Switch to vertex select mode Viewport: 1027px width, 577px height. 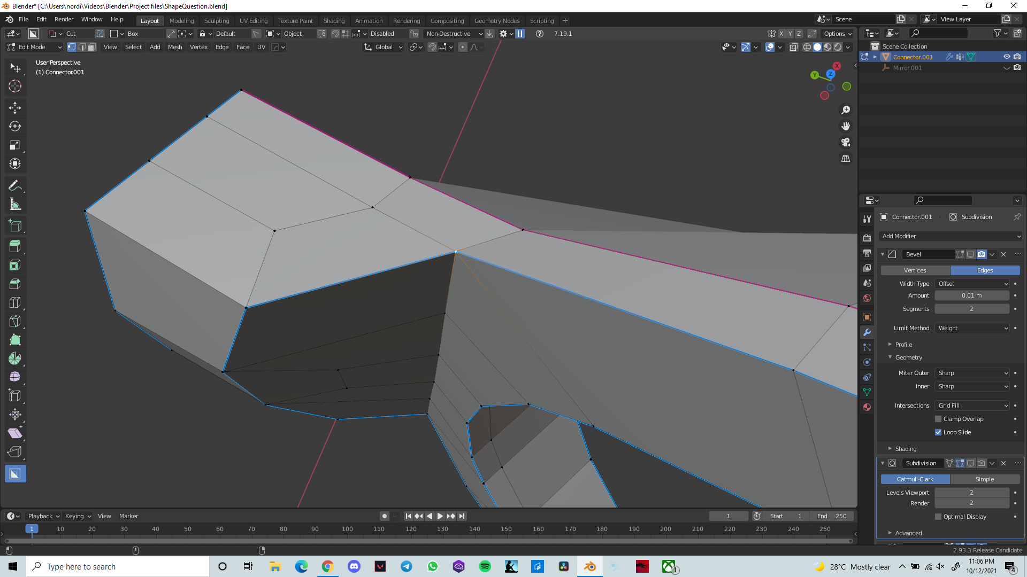coord(72,47)
